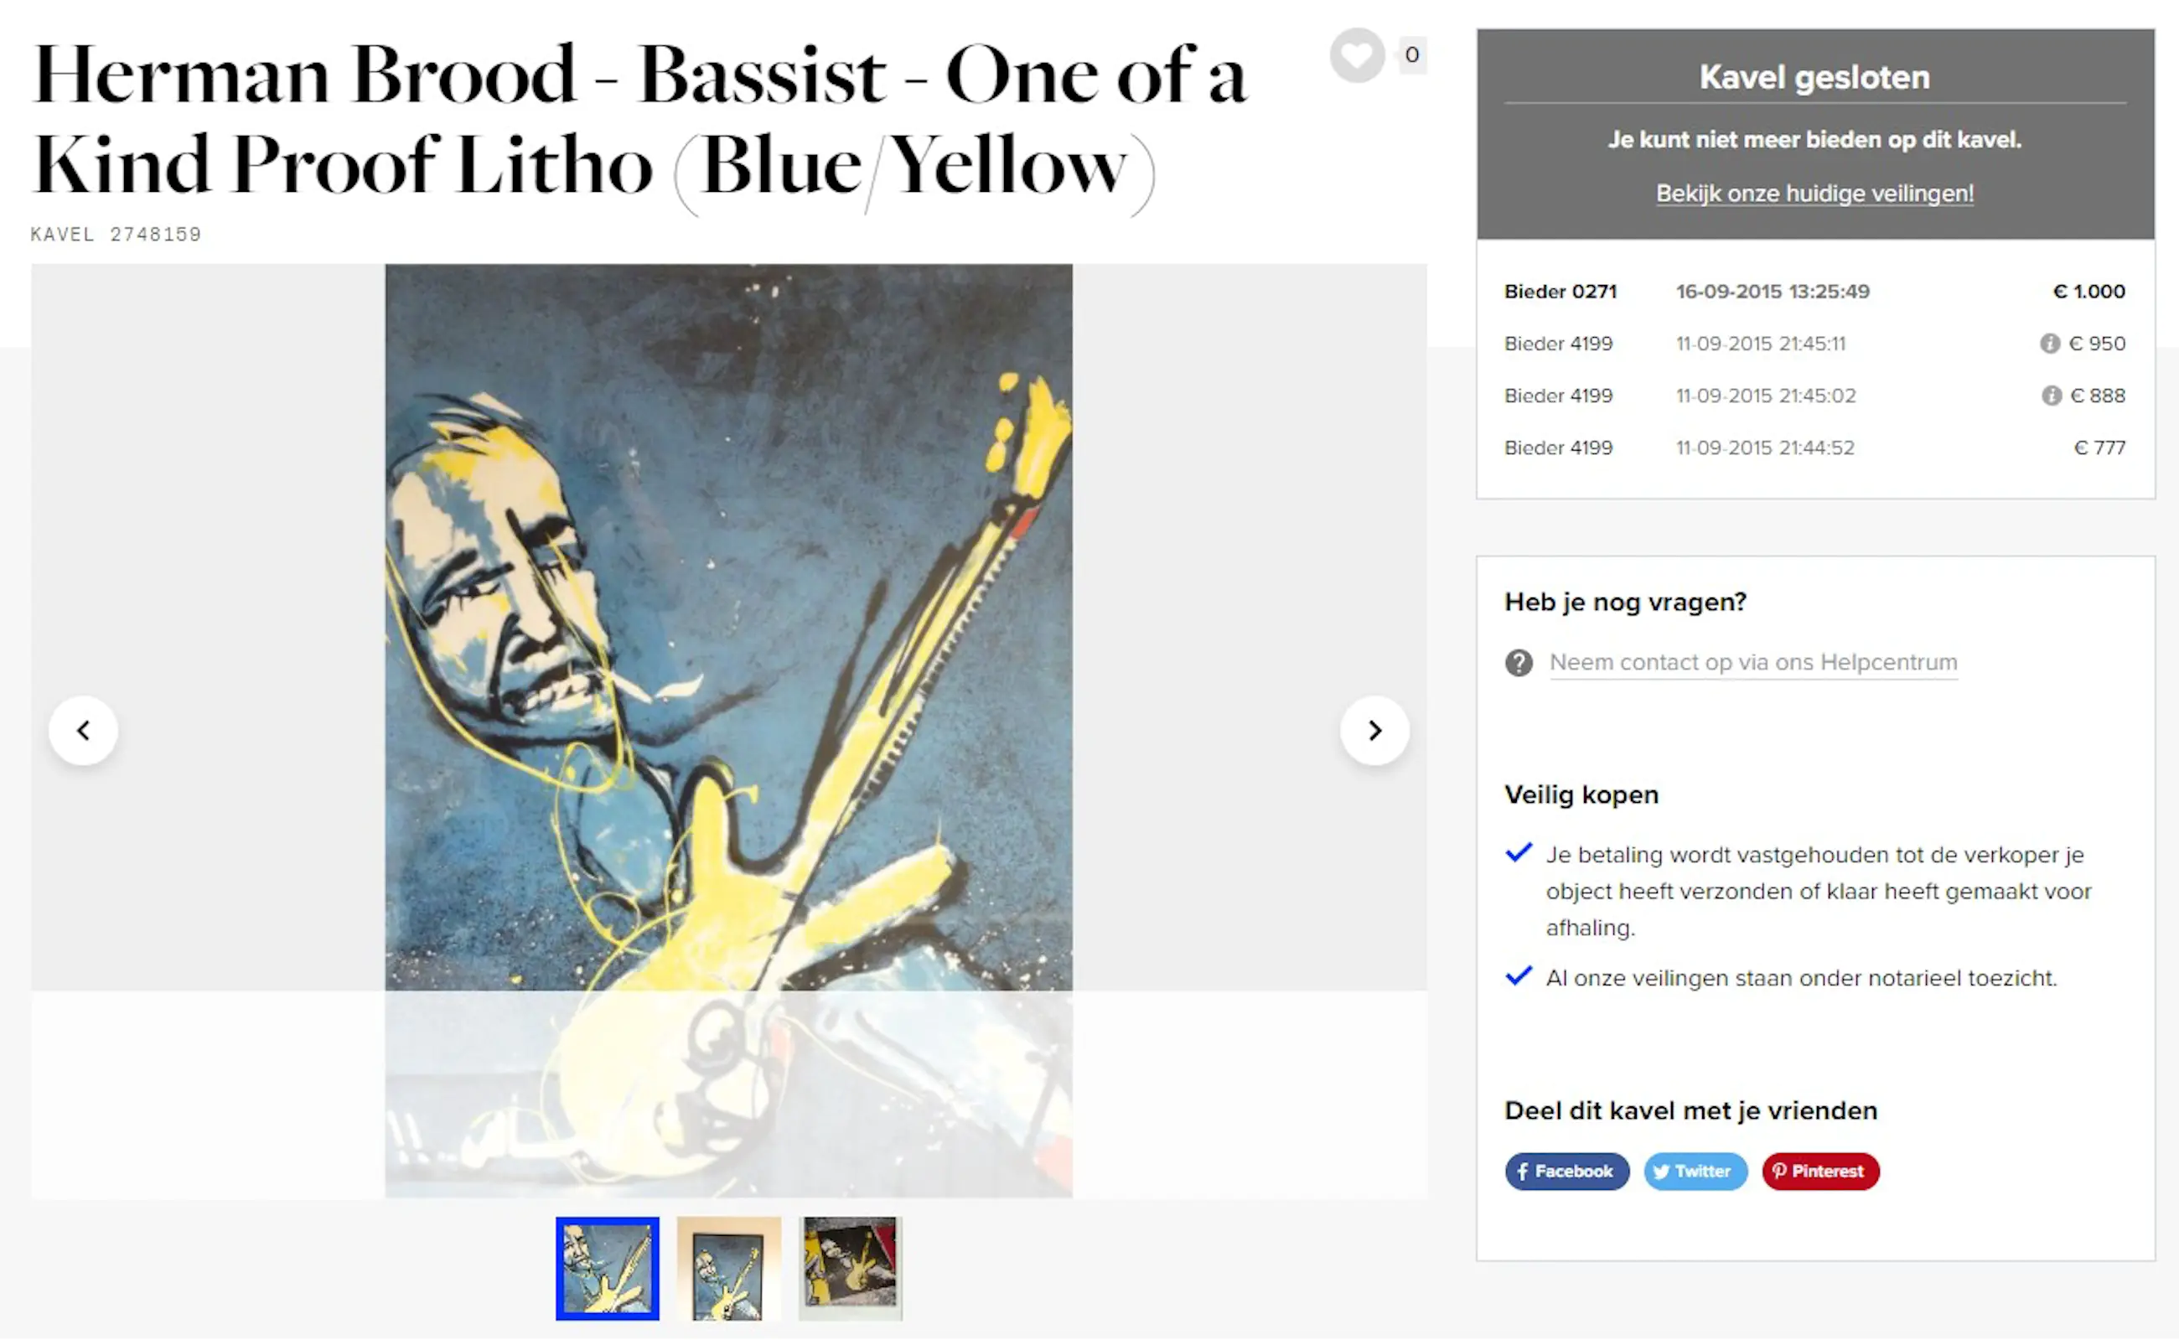Click the question mark help icon
This screenshot has height=1340, width=2179.
(x=1519, y=663)
